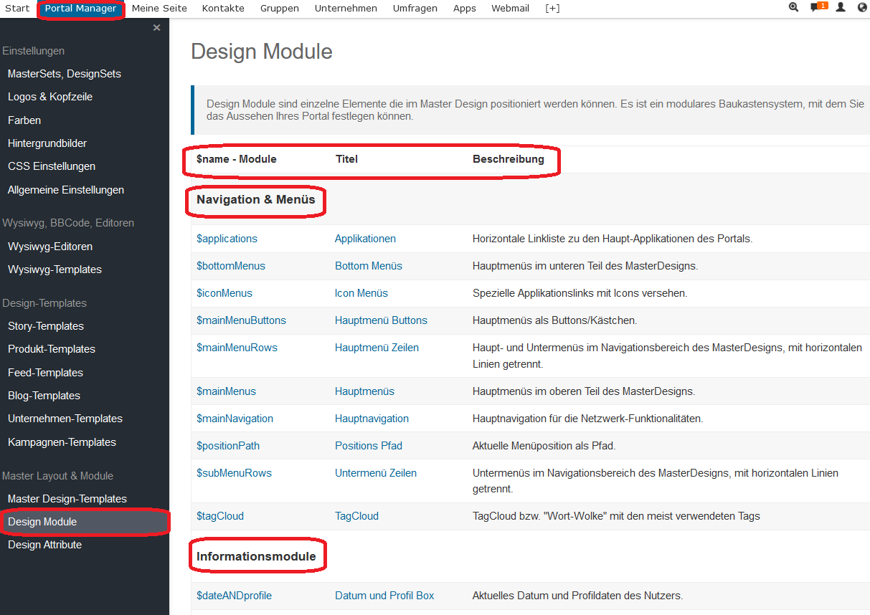The image size is (870, 615).
Task: Click the user profile icon
Action: coord(841,7)
